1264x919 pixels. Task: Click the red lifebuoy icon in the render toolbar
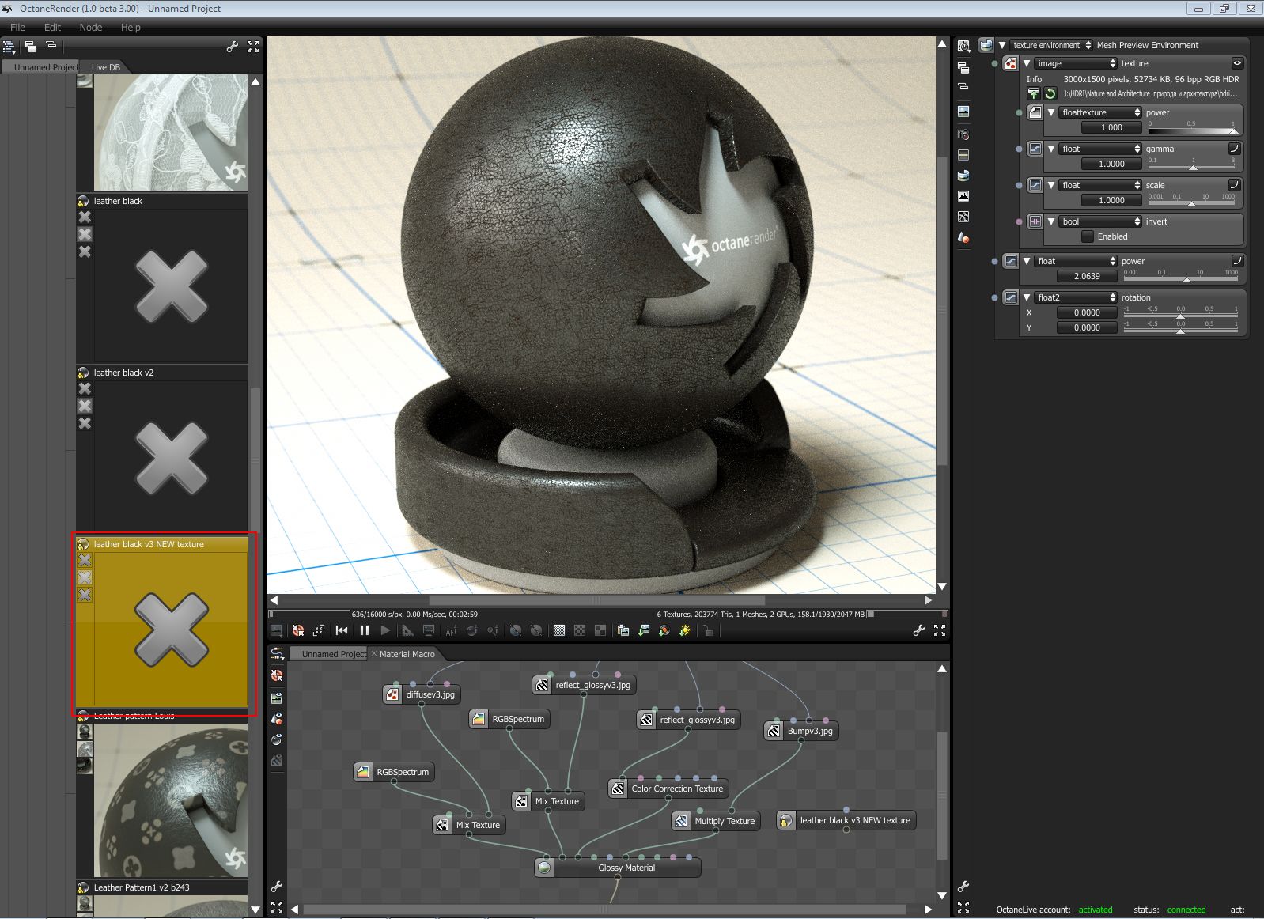click(x=298, y=630)
